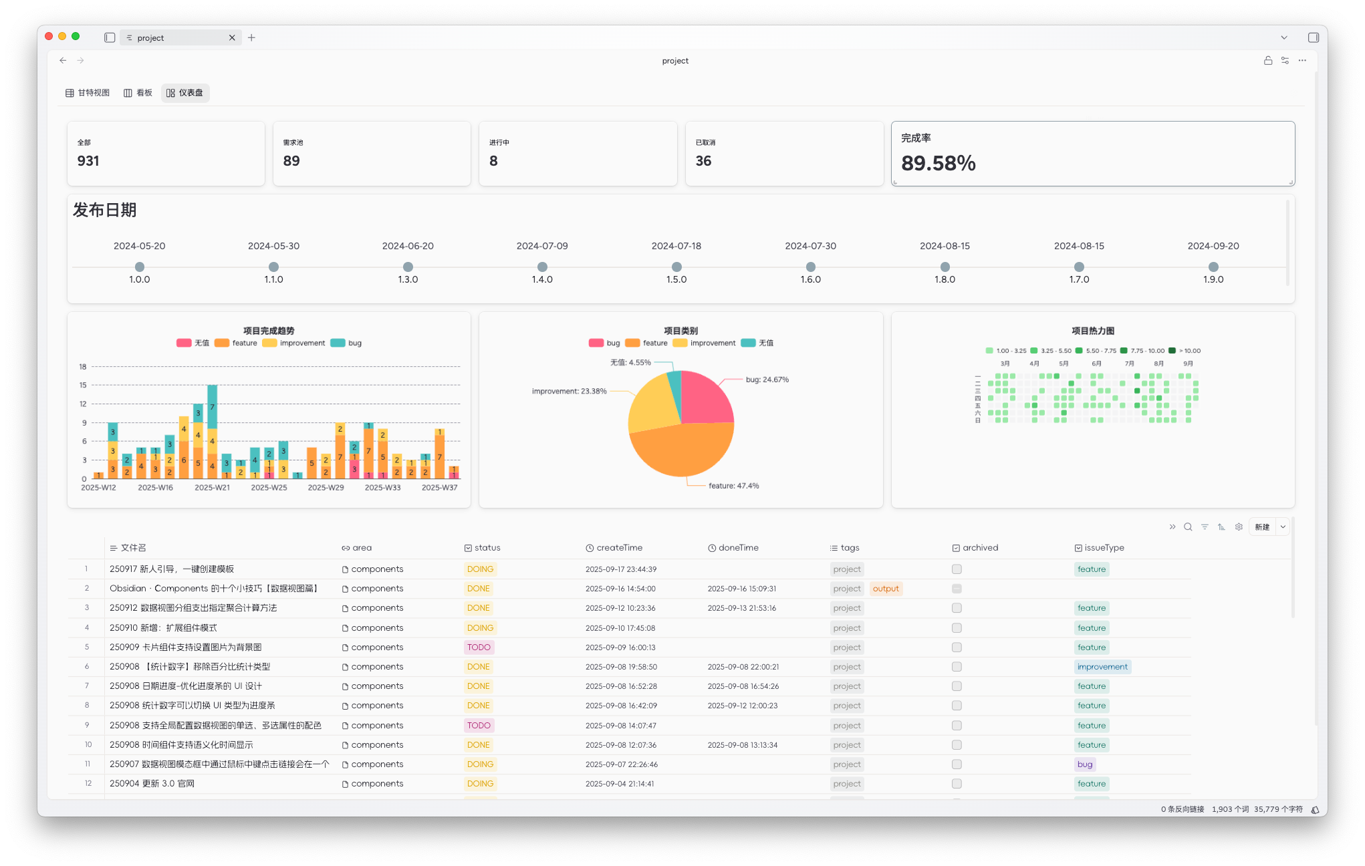
Task: Expand the tab list chevron at top right
Action: coord(1284,37)
